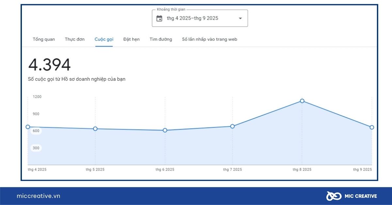This screenshot has width=392, height=205.
Task: Select the thg 7 2025 chart node
Action: point(232,126)
